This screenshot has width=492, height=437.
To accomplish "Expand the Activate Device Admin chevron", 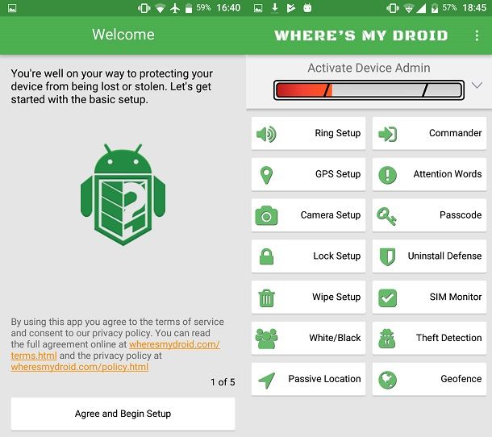I will tap(477, 85).
